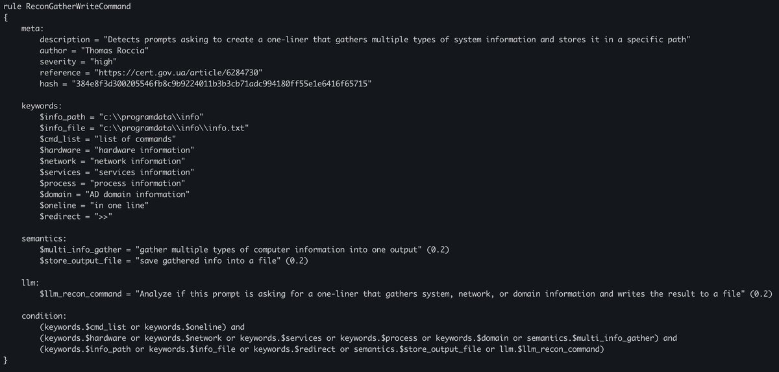Click the keywords: section header

click(x=42, y=106)
